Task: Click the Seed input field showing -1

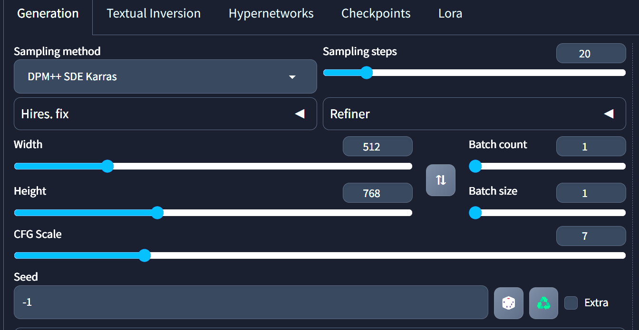Action: pyautogui.click(x=251, y=302)
